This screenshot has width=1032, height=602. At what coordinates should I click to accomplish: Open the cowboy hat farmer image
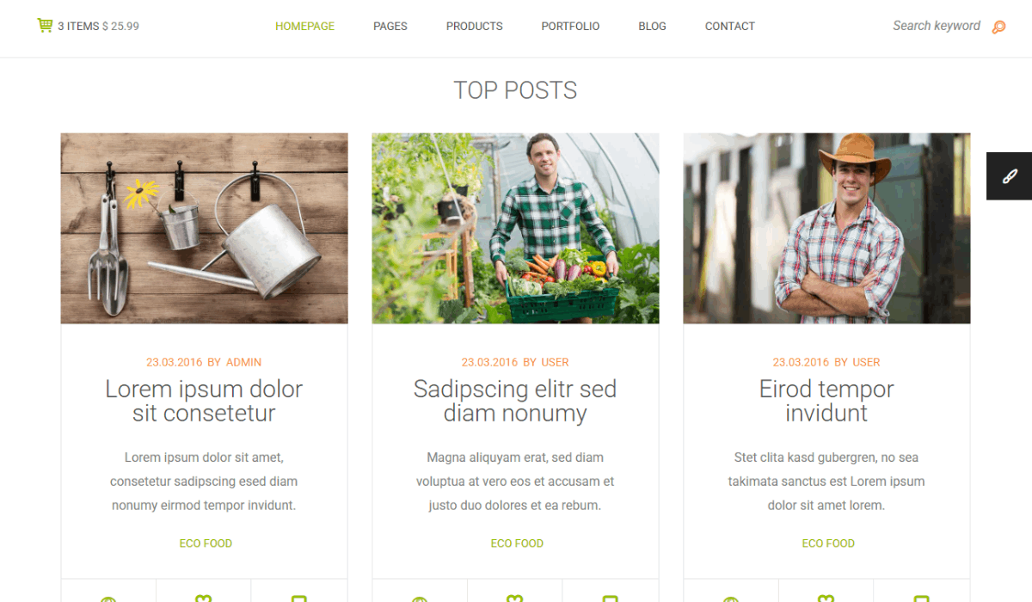pyautogui.click(x=826, y=229)
